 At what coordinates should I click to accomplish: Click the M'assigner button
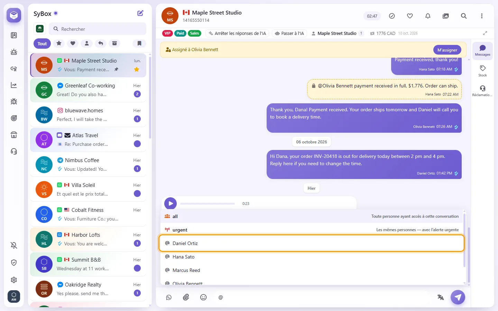point(447,50)
